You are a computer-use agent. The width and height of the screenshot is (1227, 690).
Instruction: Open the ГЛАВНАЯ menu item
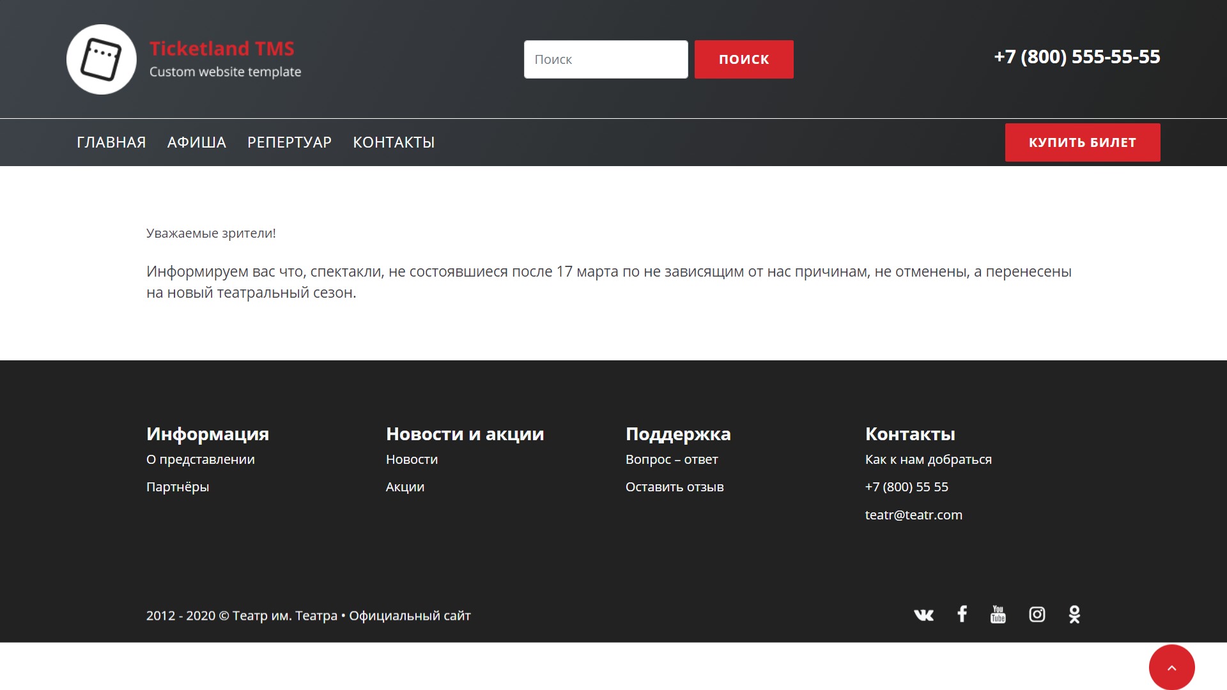coord(111,142)
